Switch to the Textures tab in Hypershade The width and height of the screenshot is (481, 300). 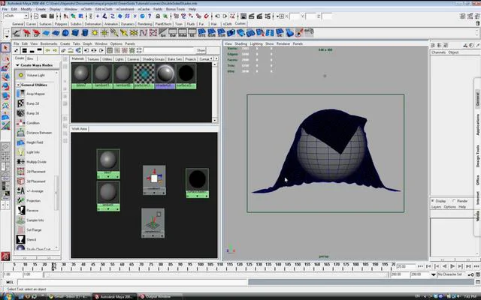[93, 58]
